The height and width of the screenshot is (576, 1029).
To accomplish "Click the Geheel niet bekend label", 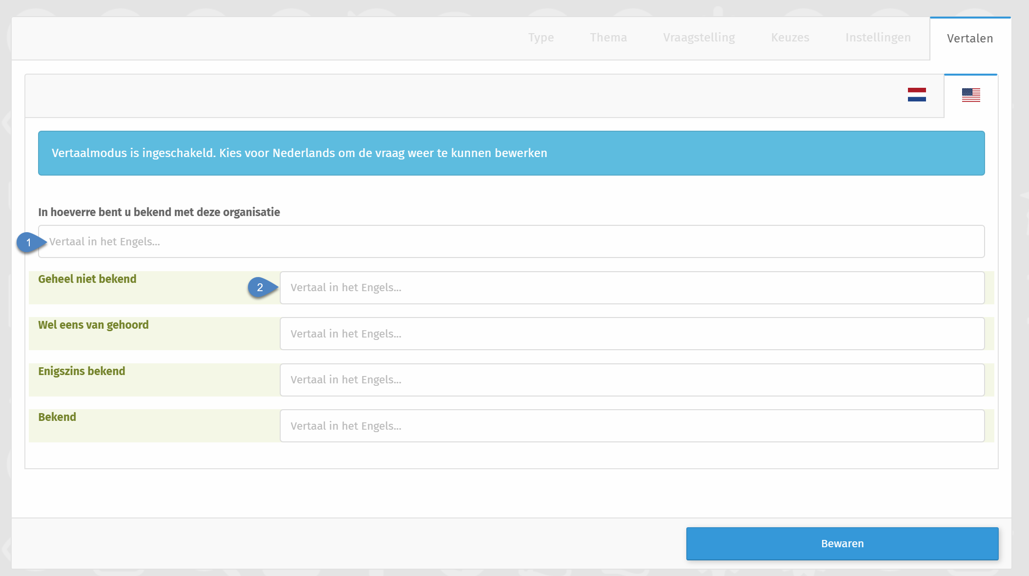I will [87, 279].
